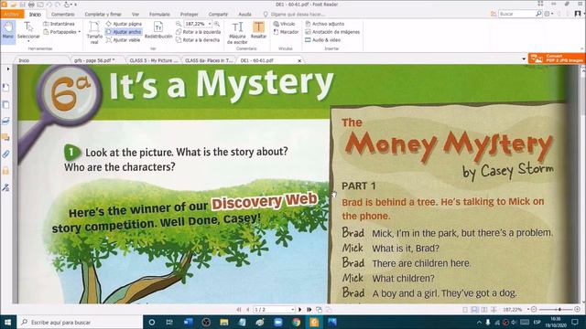Select Máquina de escribir typewriter tool
Image resolution: width=586 pixels, height=329 pixels.
click(x=237, y=33)
